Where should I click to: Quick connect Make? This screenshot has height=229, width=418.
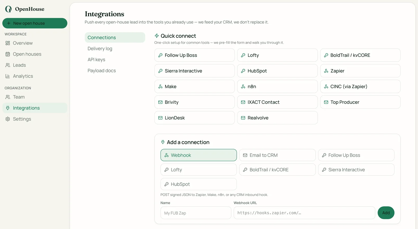pyautogui.click(x=195, y=87)
